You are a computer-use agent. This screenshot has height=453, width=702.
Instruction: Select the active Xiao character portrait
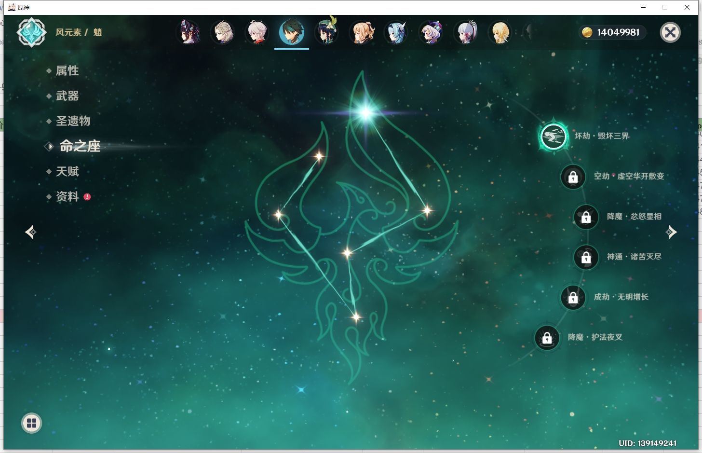pyautogui.click(x=292, y=32)
